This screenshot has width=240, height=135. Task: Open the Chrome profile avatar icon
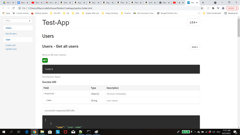(x=223, y=8)
